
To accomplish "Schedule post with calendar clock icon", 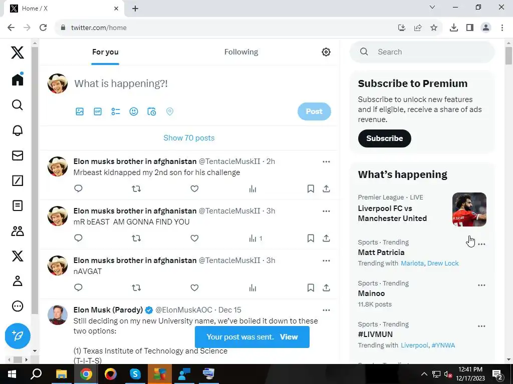I will point(151,111).
